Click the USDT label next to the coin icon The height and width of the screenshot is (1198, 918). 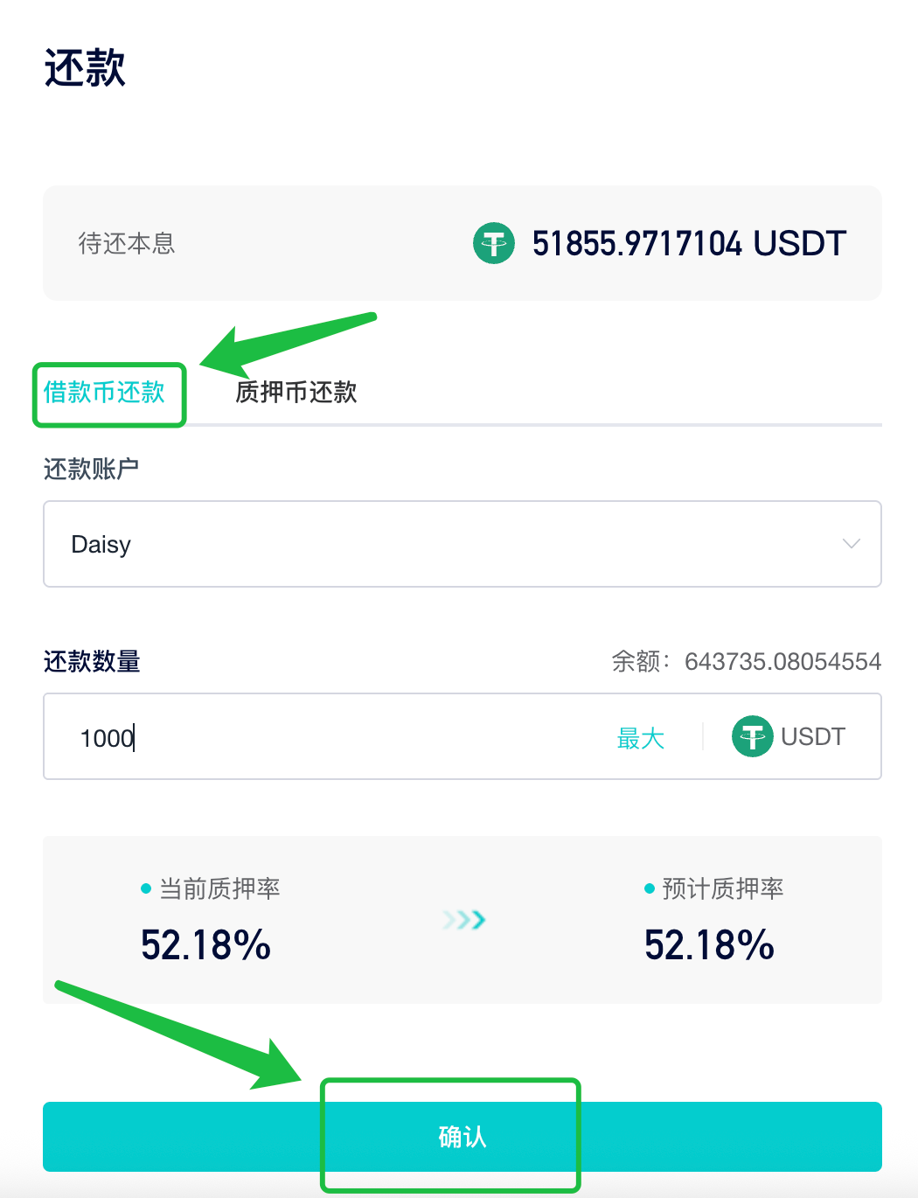(814, 736)
